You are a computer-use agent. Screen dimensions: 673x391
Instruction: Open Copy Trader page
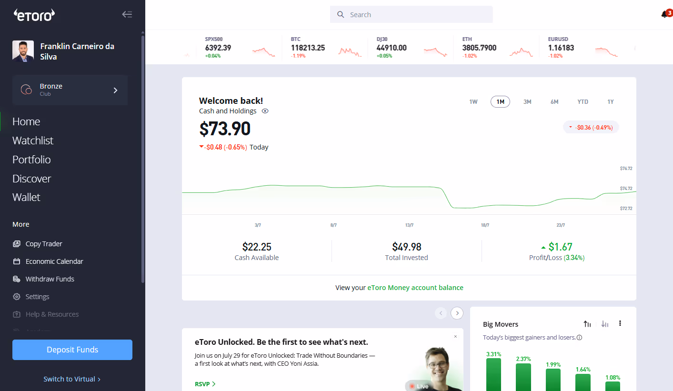coord(44,244)
